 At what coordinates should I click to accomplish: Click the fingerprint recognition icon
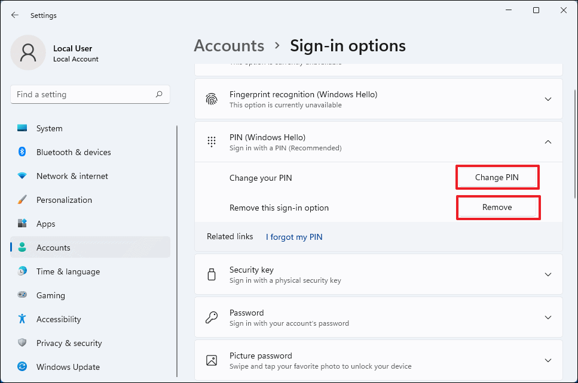tap(212, 98)
